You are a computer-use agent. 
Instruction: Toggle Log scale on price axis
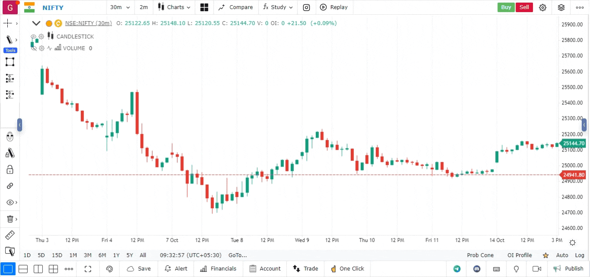[x=579, y=255]
